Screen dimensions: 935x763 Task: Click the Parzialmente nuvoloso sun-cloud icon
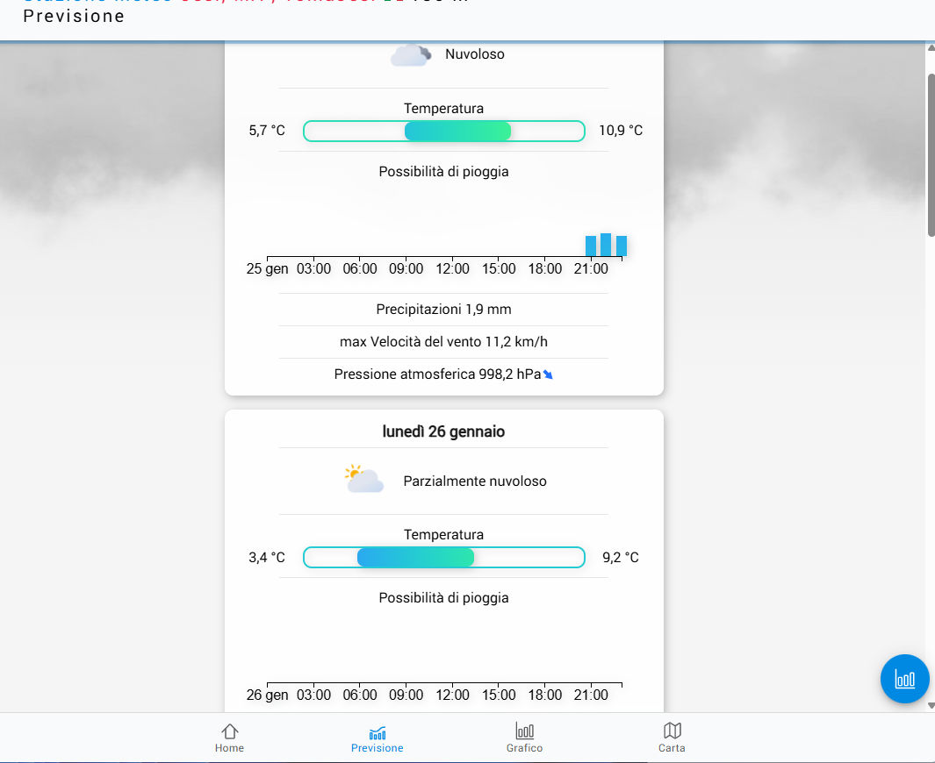(x=364, y=480)
